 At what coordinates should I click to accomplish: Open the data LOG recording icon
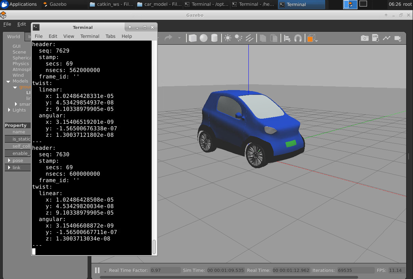pyautogui.click(x=376, y=38)
